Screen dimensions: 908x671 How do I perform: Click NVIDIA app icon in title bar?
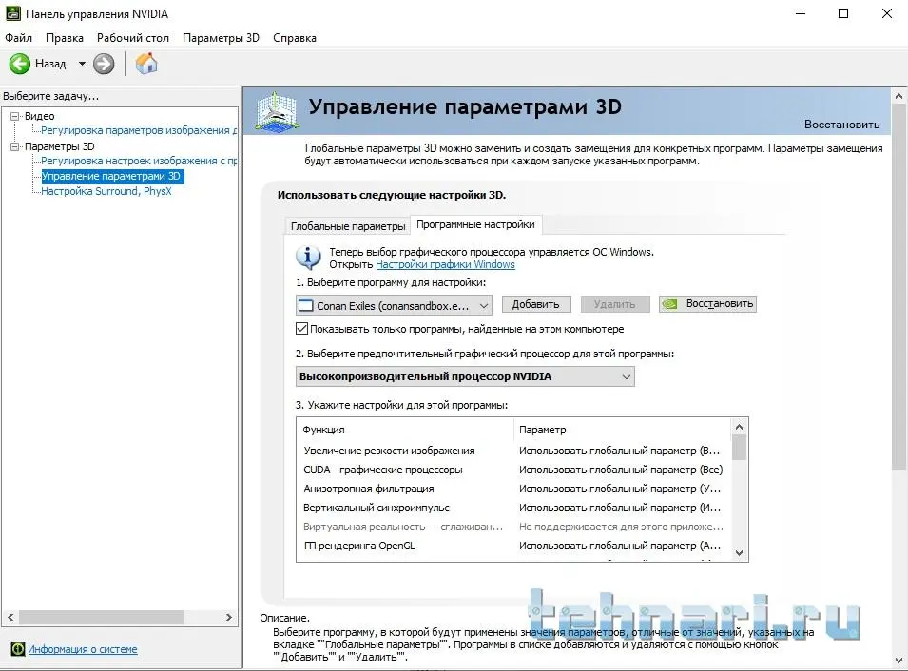[12, 13]
